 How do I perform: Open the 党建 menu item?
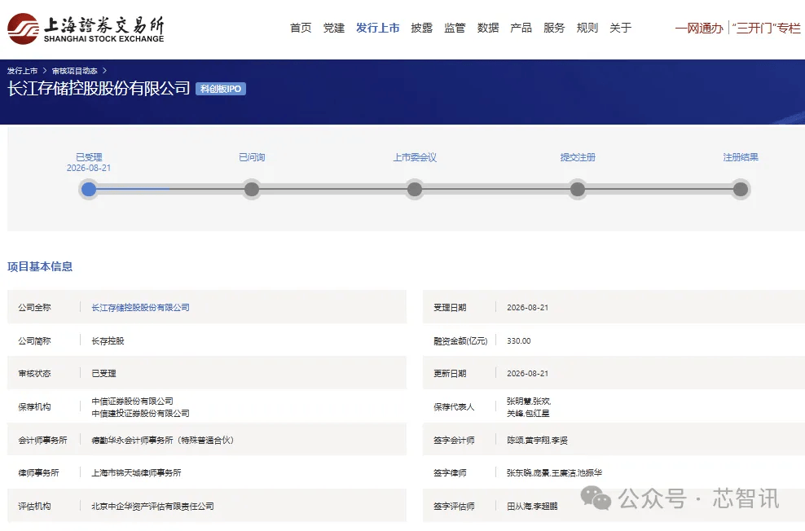[x=334, y=28]
